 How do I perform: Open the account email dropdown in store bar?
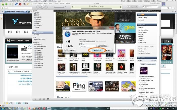150,11
